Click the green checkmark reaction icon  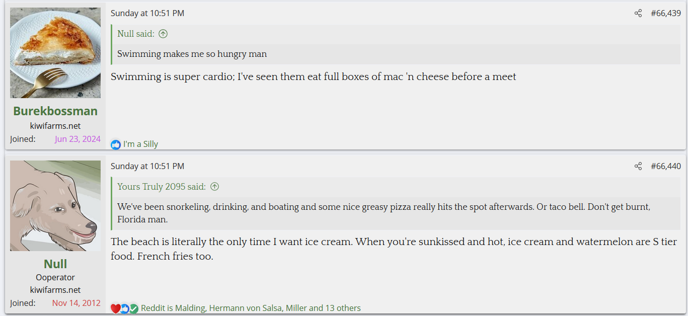click(x=133, y=308)
